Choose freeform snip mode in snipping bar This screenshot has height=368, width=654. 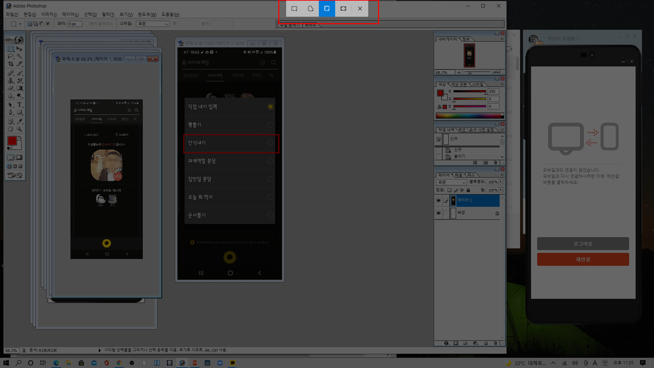pos(310,9)
